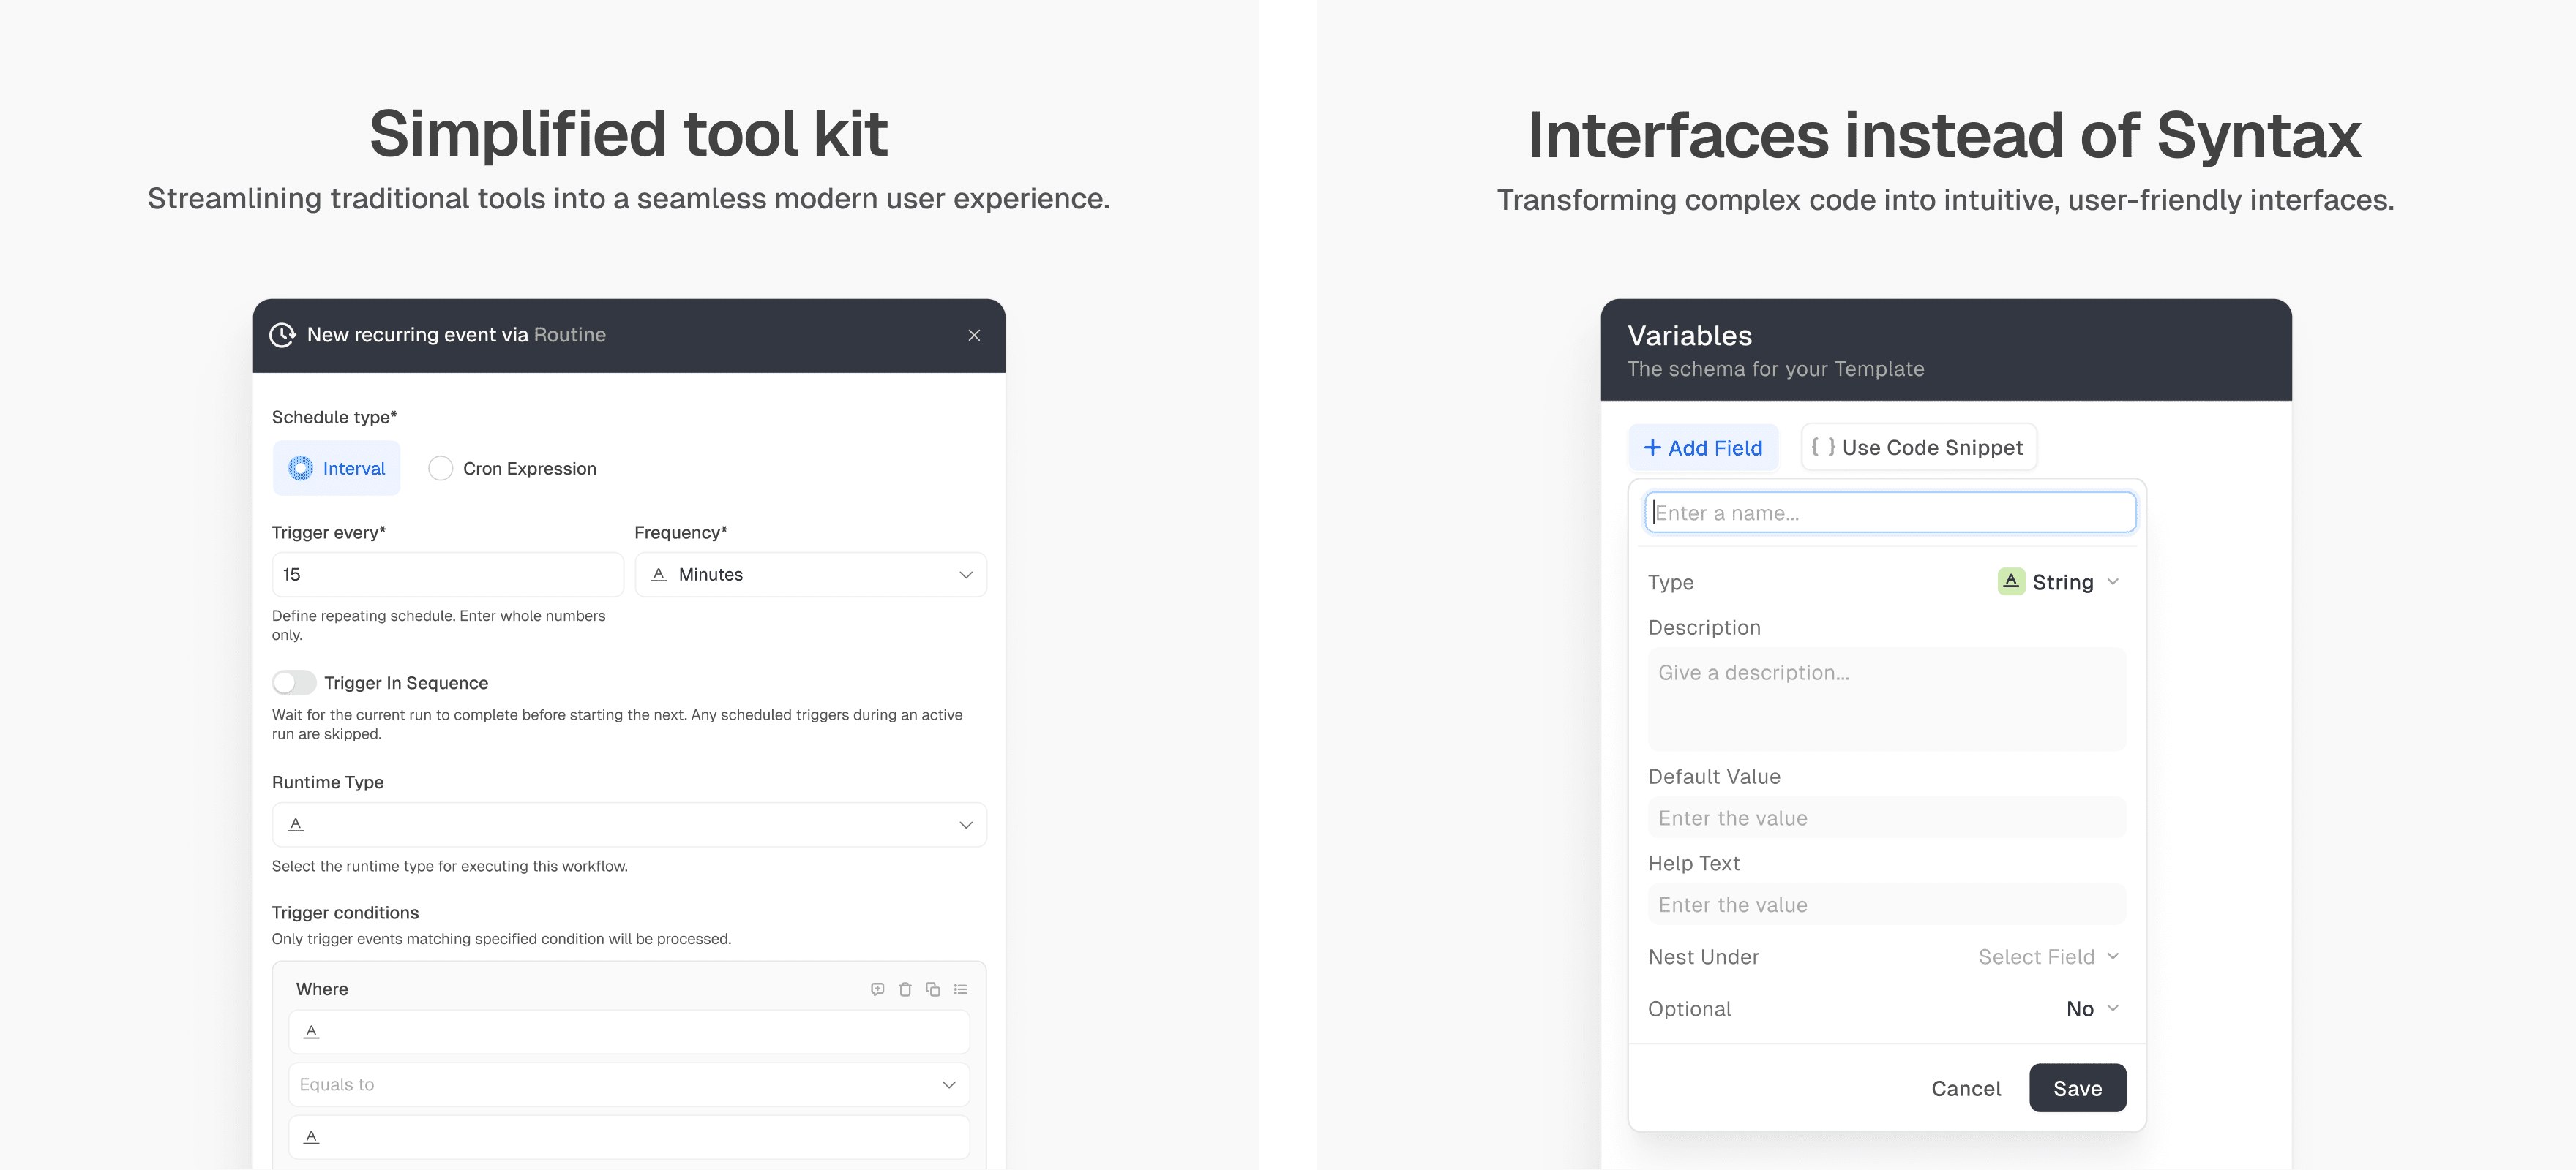
Task: Click the first Where condition value field
Action: coord(629,1032)
